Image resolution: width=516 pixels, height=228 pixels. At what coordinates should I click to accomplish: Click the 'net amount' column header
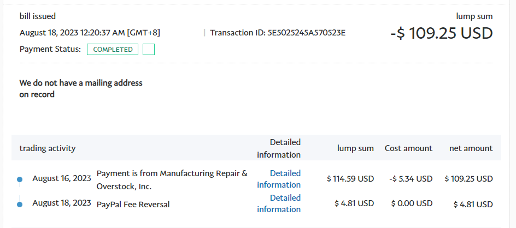(x=471, y=148)
